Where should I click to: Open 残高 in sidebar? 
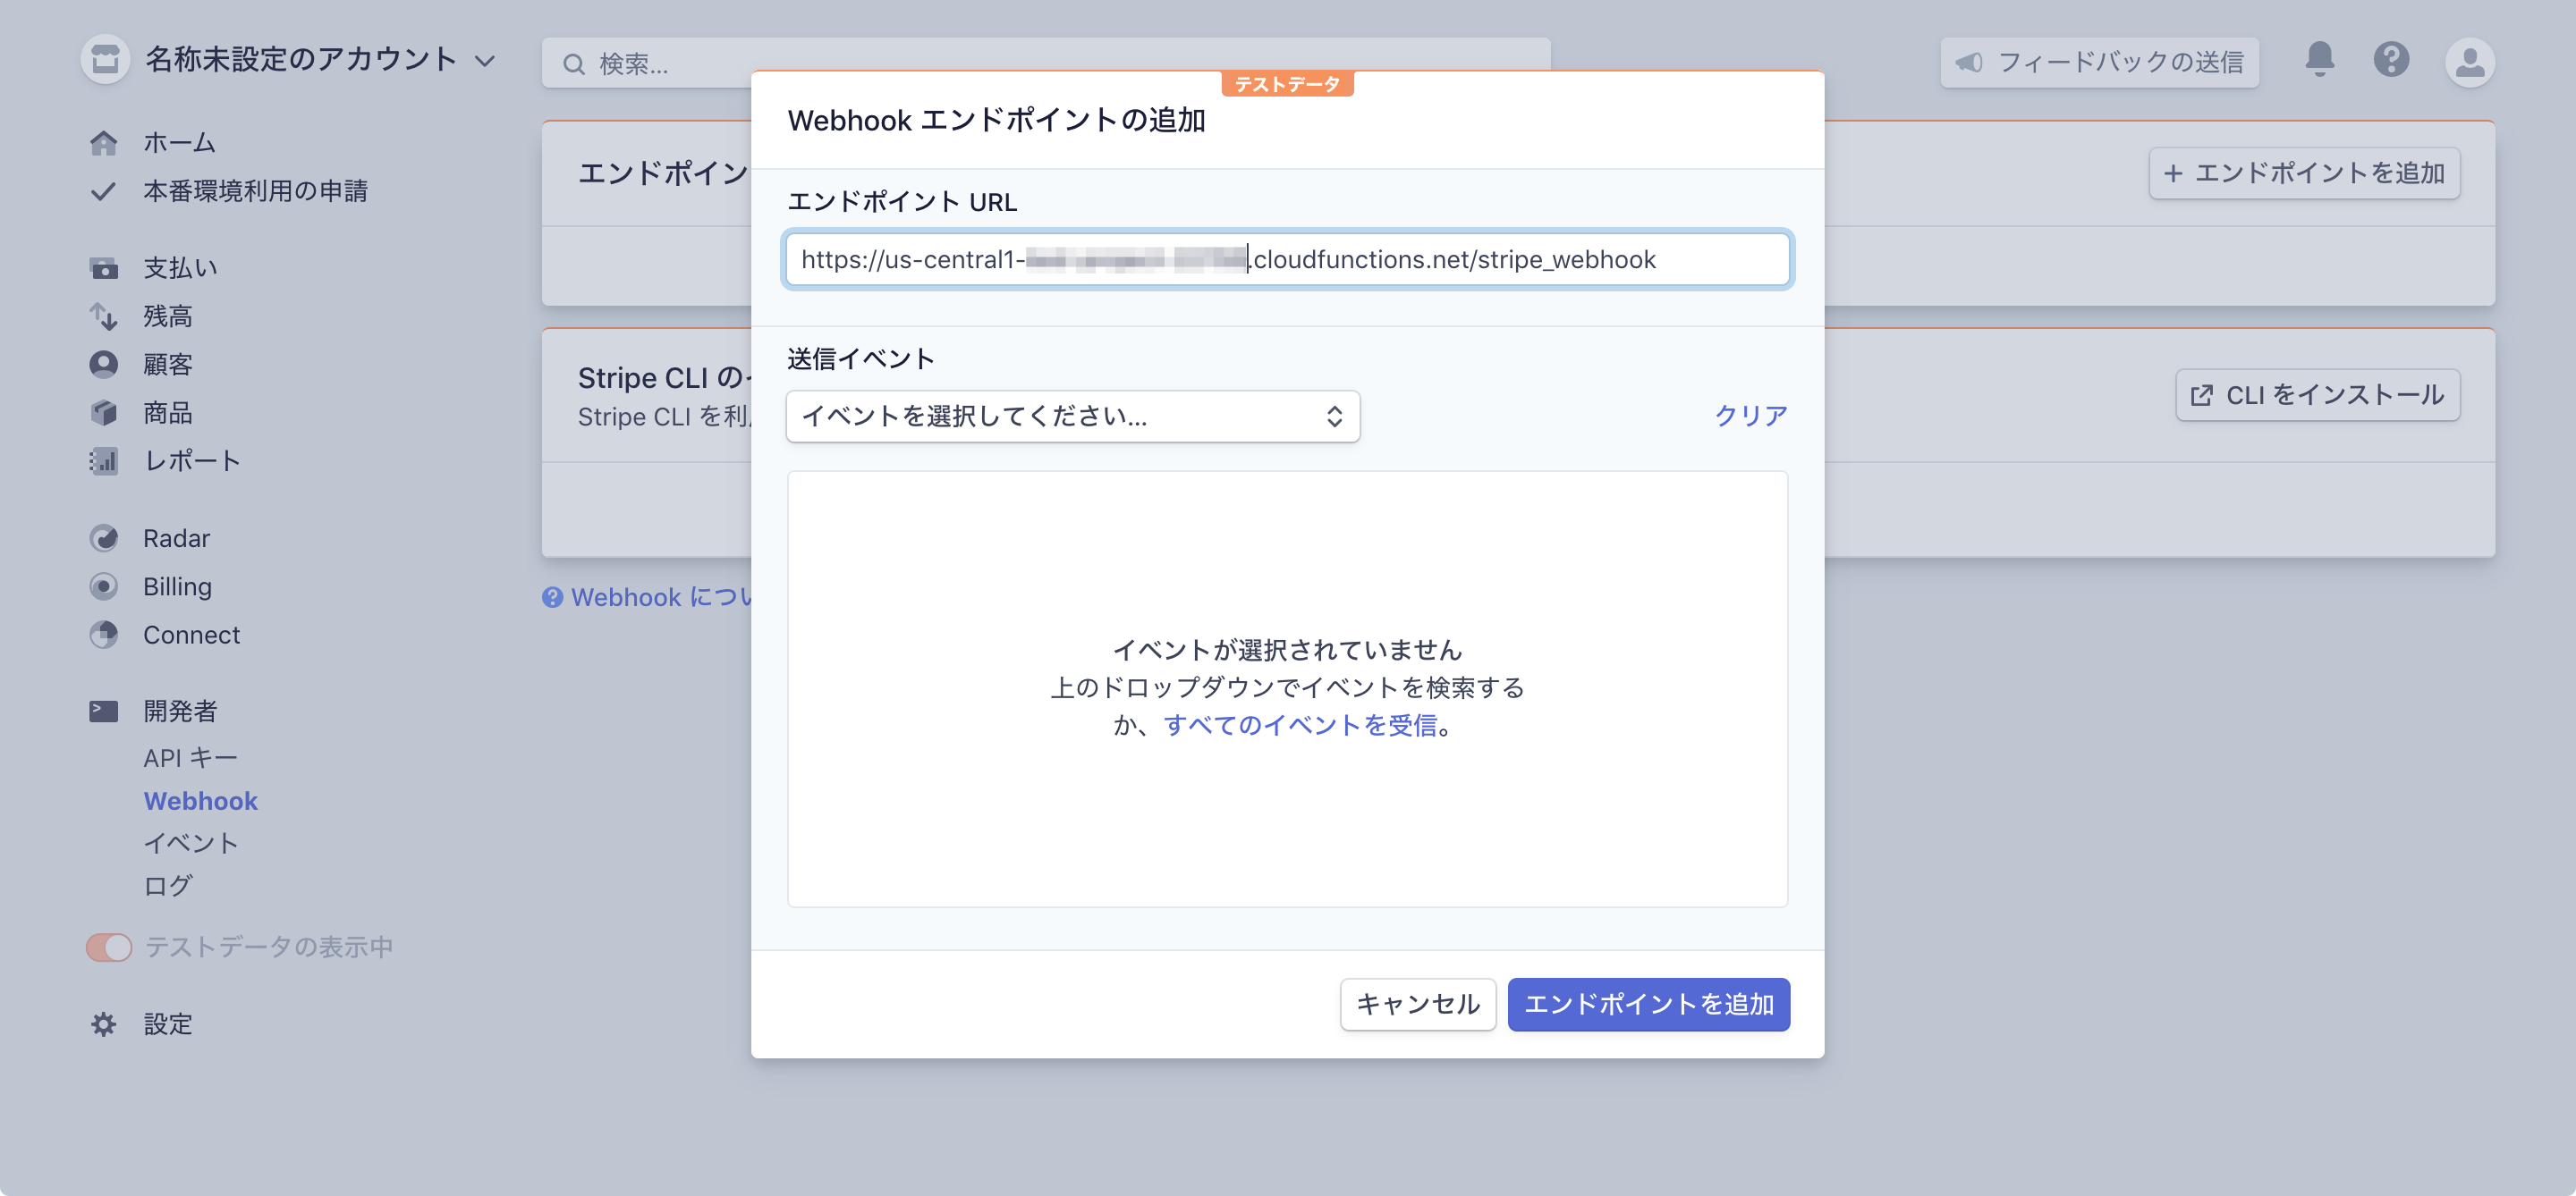click(x=167, y=316)
